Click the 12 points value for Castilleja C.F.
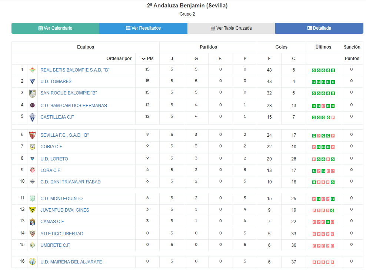The height and width of the screenshot is (272, 366). [147, 116]
